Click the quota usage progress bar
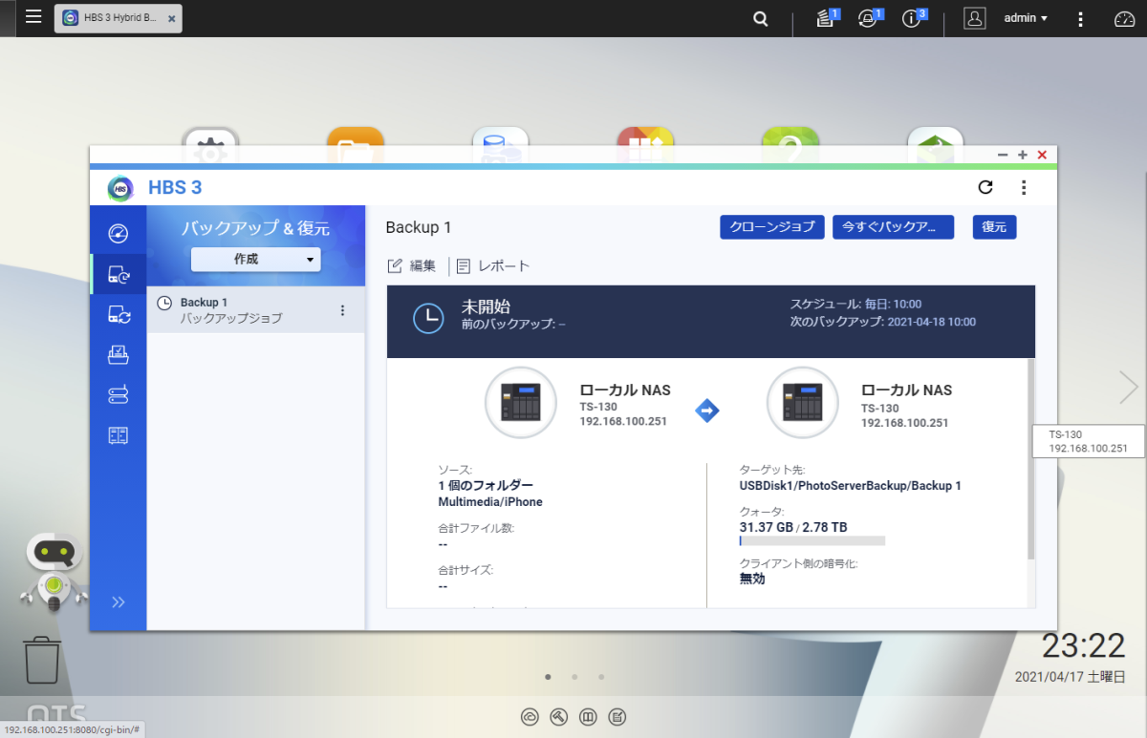Screen dimensions: 1147x738 [x=812, y=540]
